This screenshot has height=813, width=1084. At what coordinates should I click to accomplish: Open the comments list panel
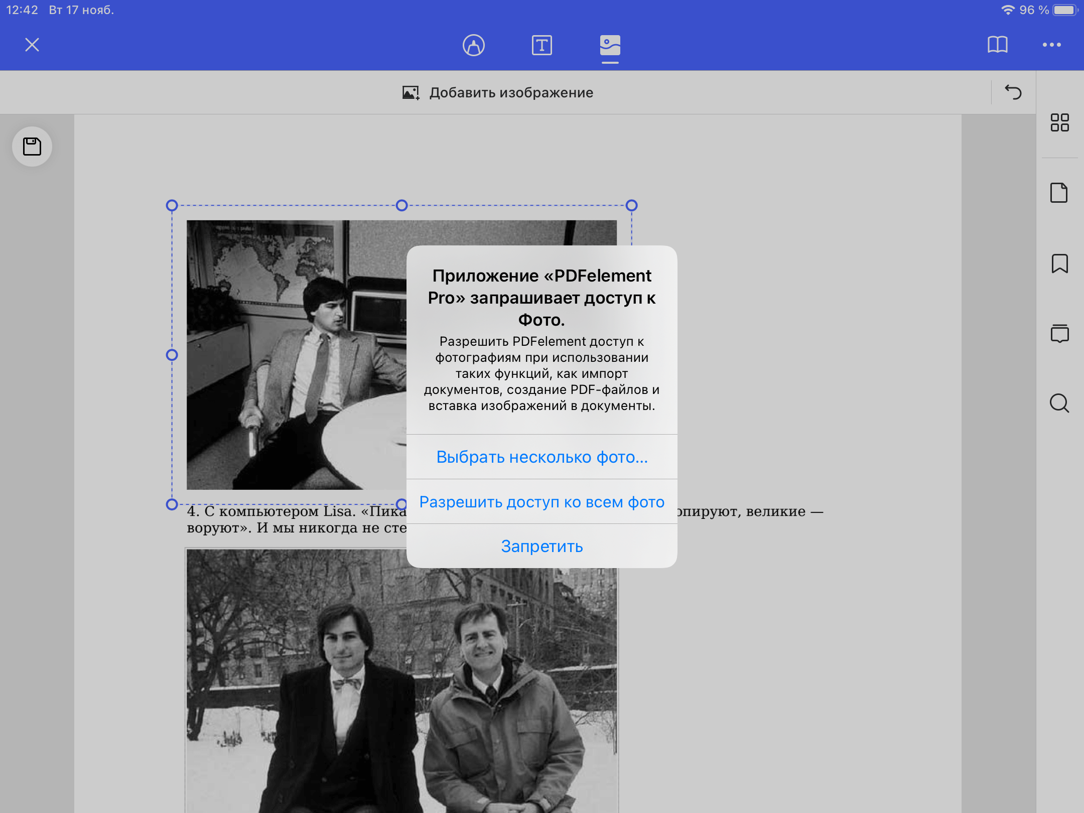pos(1059,333)
